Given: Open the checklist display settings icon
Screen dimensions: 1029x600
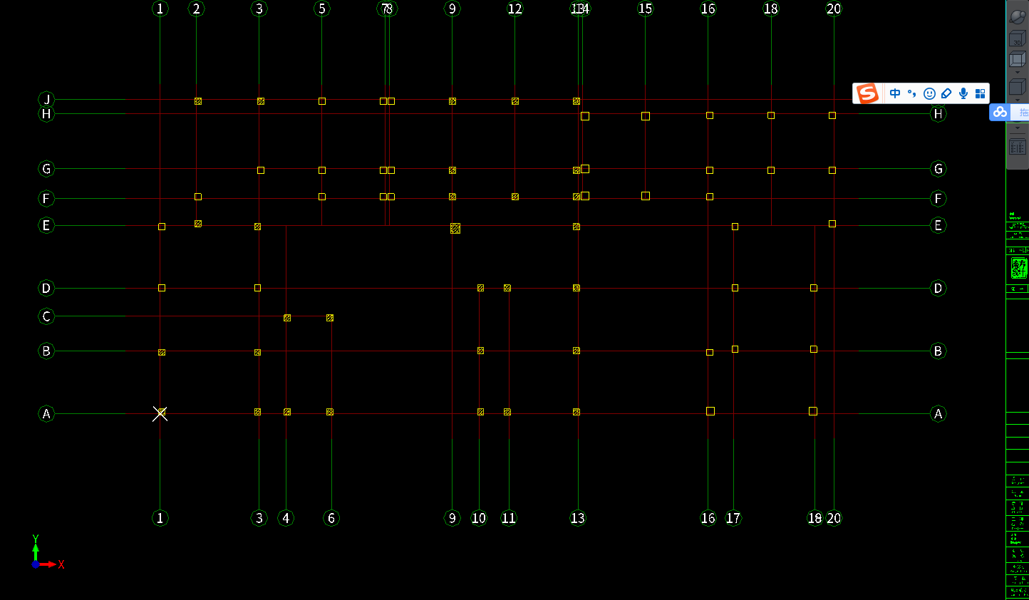Looking at the screenshot, I should tap(1017, 147).
